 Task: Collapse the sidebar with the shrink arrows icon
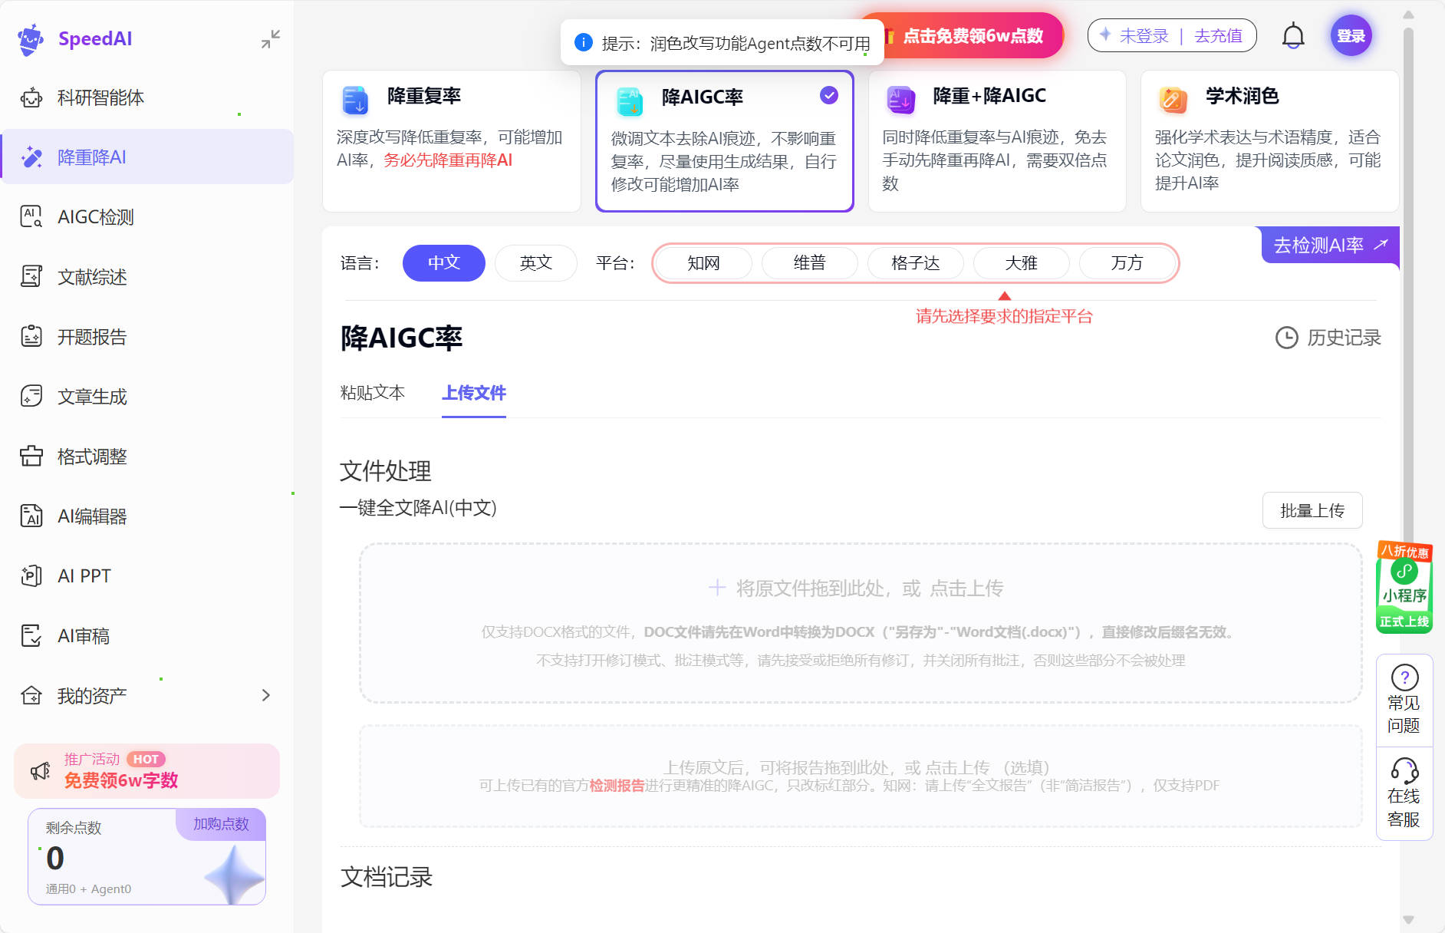click(270, 39)
